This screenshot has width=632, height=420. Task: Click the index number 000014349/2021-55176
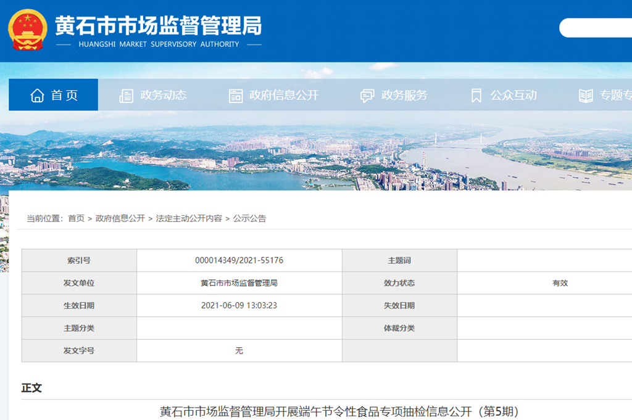pyautogui.click(x=239, y=260)
